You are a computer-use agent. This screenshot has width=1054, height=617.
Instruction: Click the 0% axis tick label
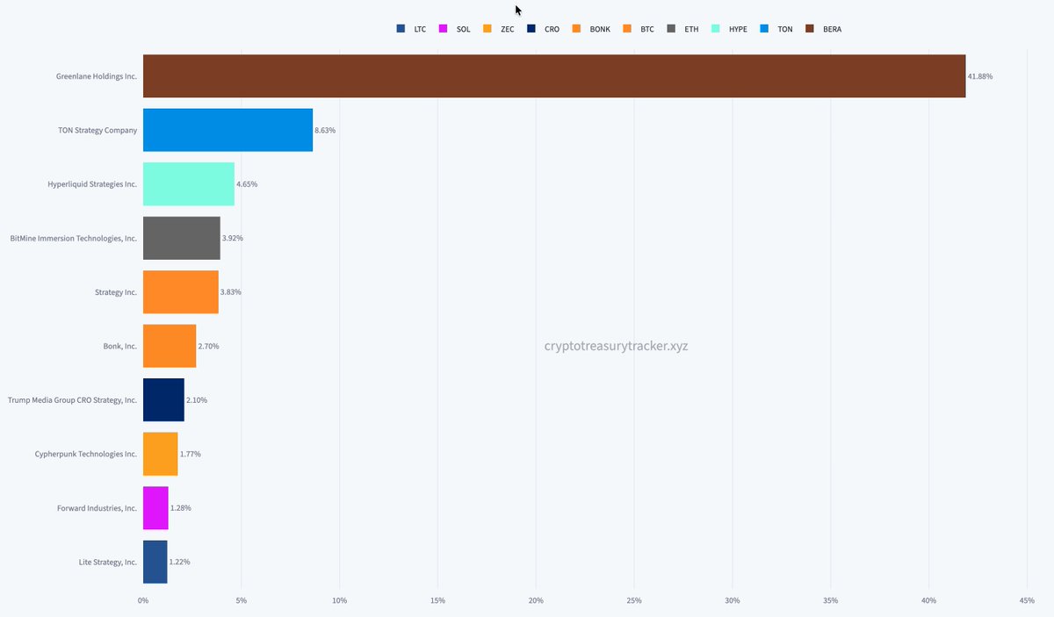click(x=143, y=601)
